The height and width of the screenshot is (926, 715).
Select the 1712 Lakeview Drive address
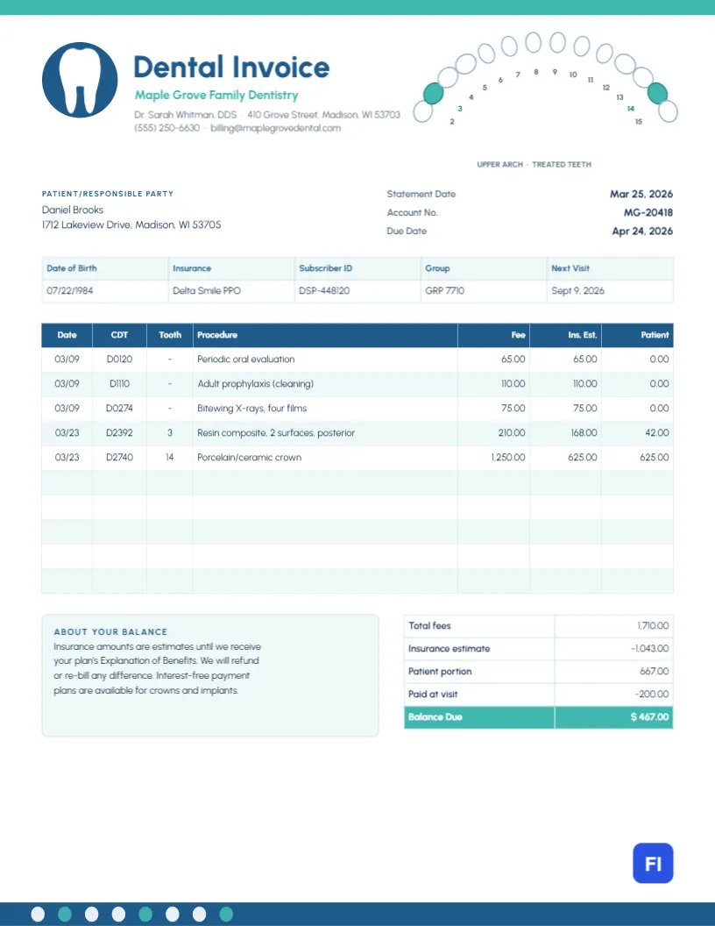[131, 225]
